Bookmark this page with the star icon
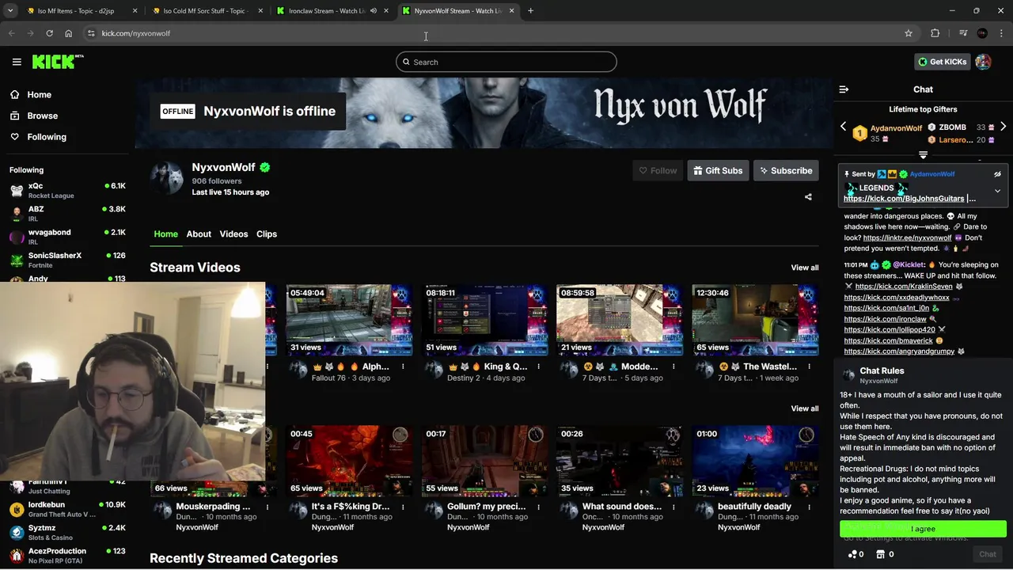 click(909, 33)
